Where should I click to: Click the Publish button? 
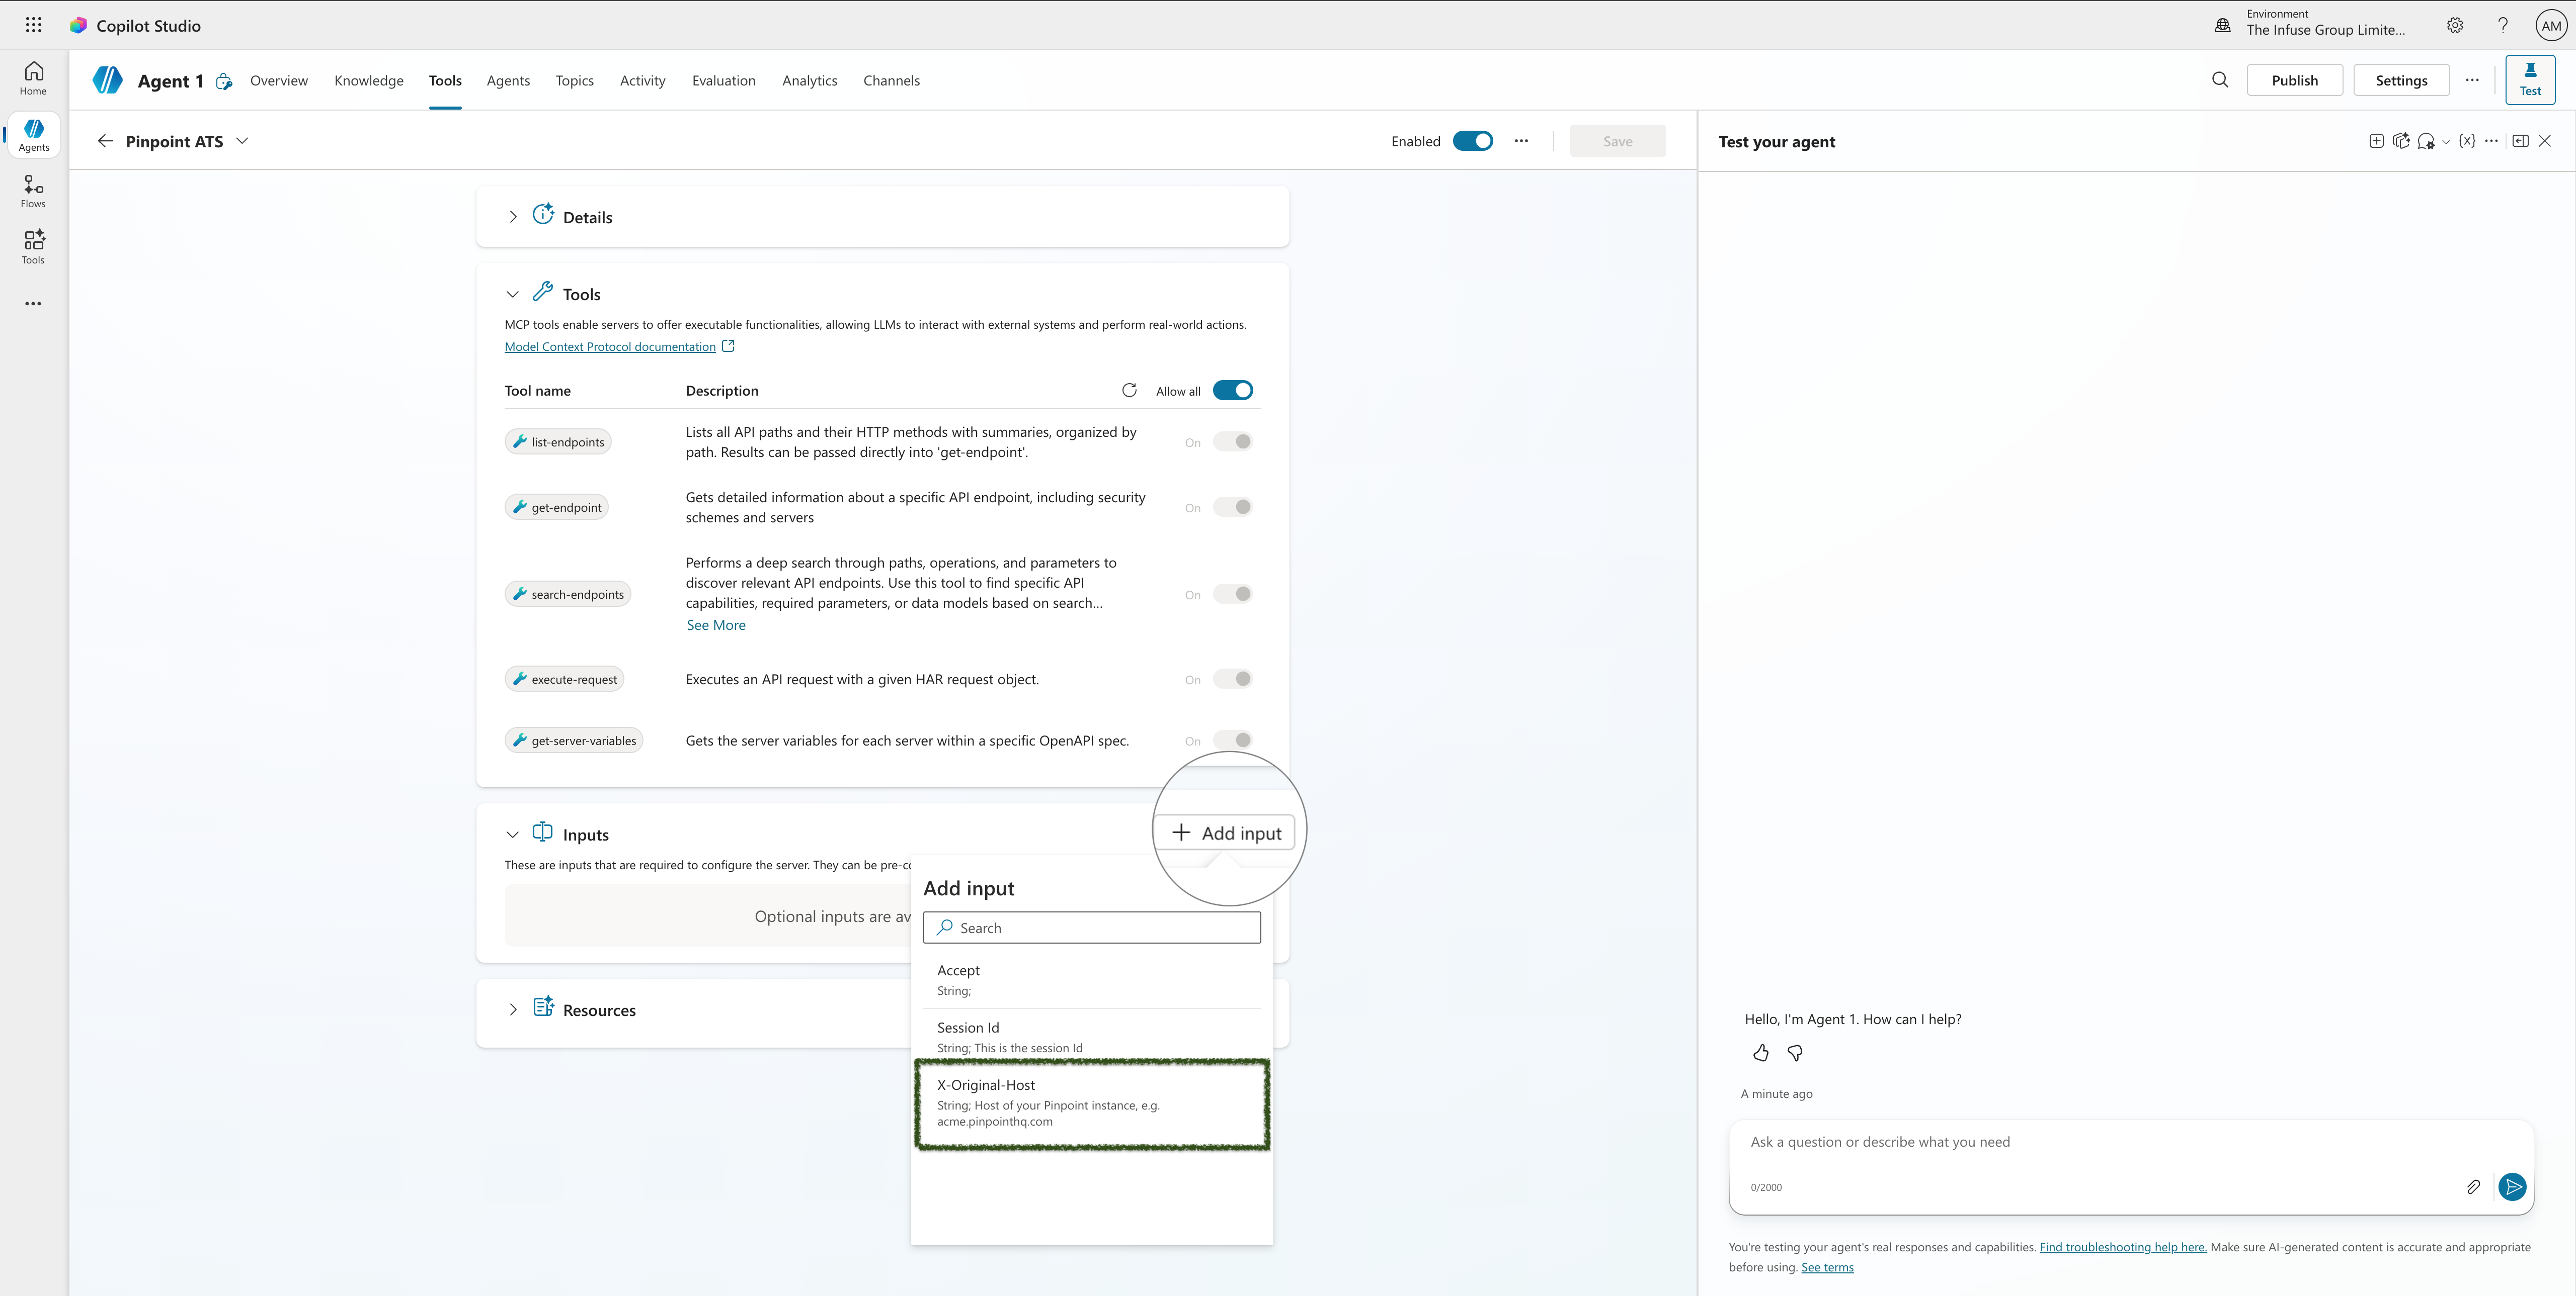(x=2294, y=80)
